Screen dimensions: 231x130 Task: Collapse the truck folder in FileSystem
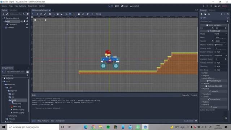coord(9,100)
